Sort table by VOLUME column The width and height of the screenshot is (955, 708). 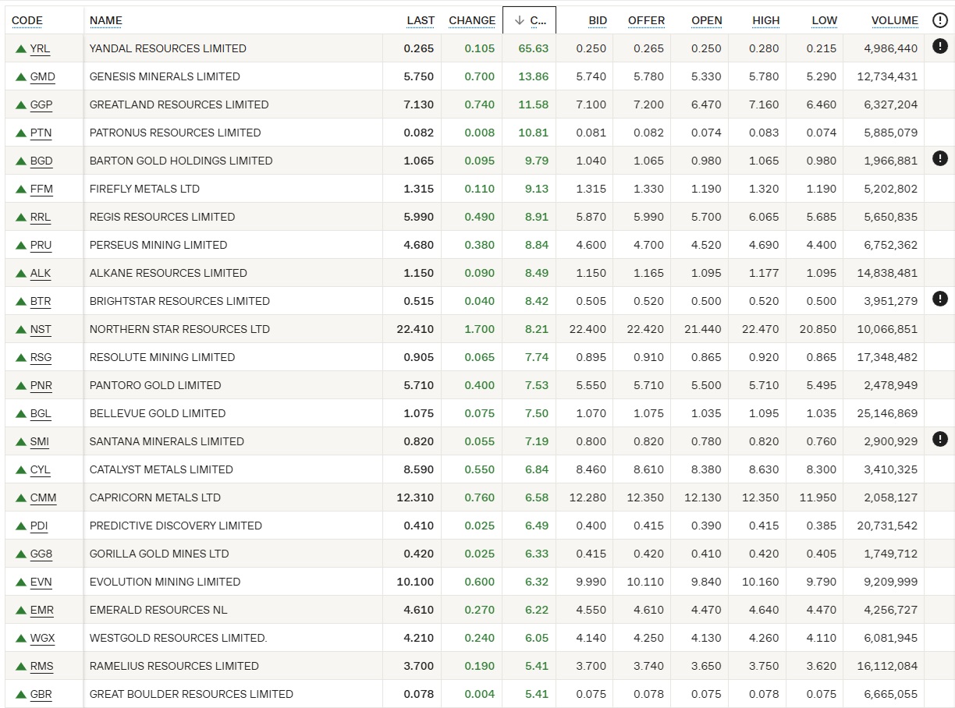click(894, 20)
